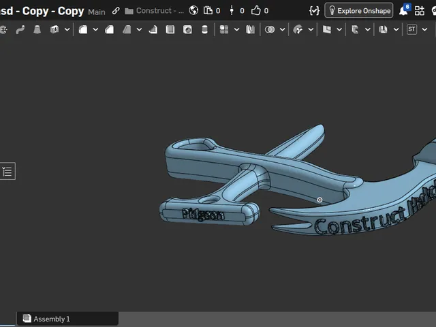Expand dropdown next to Plane tool
This screenshot has width=436, height=327.
coord(339,29)
